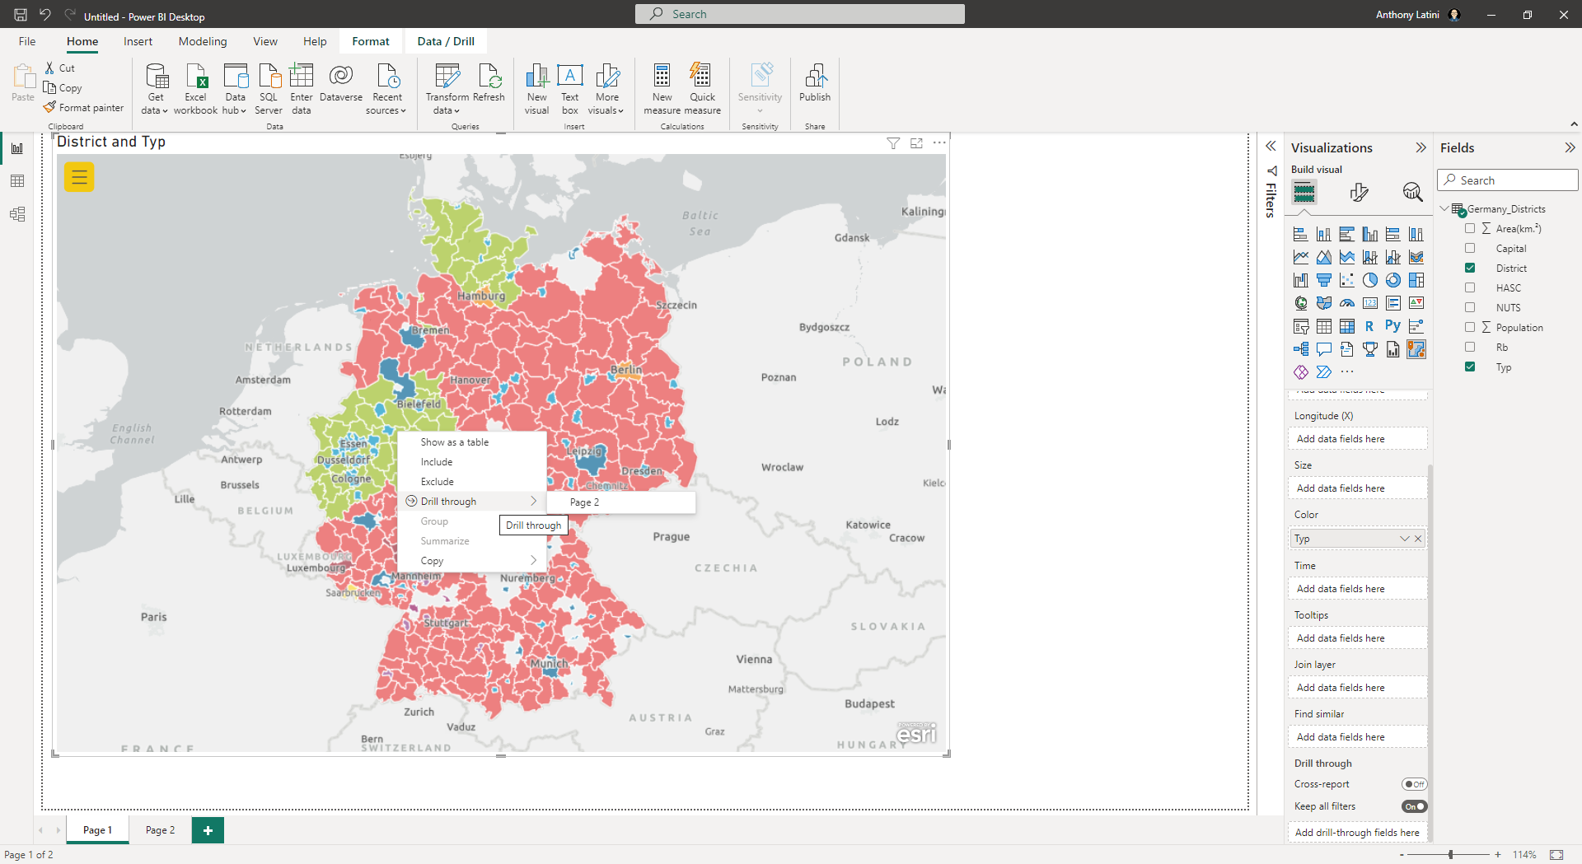1582x864 pixels.
Task: Open the Get data dropdown
Action: [155, 87]
